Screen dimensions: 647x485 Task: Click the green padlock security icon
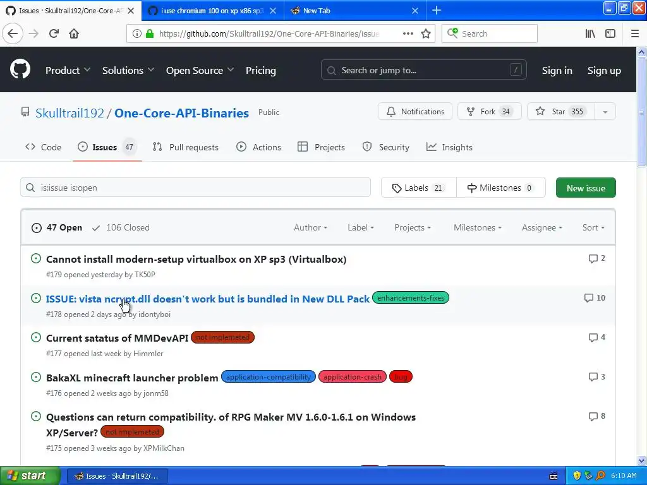[150, 34]
